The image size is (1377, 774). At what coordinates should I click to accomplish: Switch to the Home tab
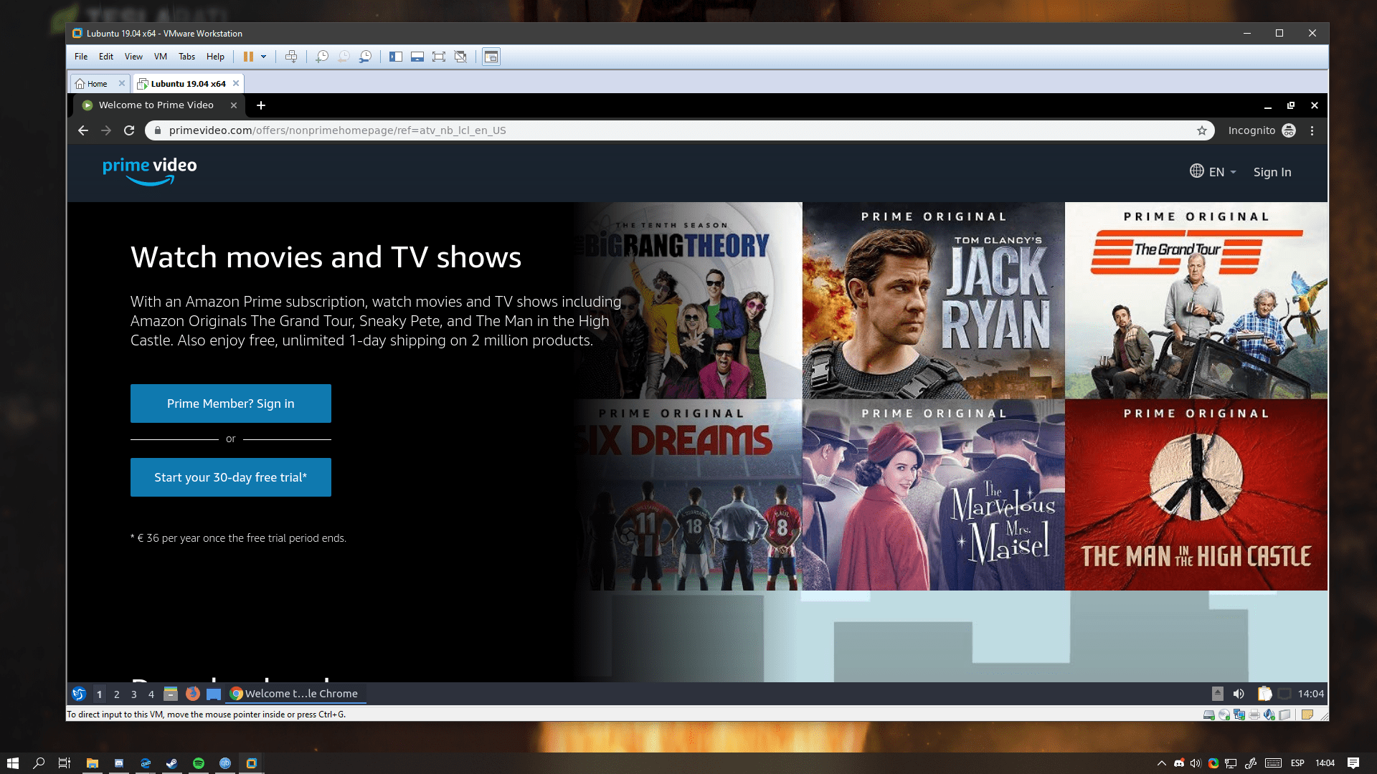click(x=97, y=84)
